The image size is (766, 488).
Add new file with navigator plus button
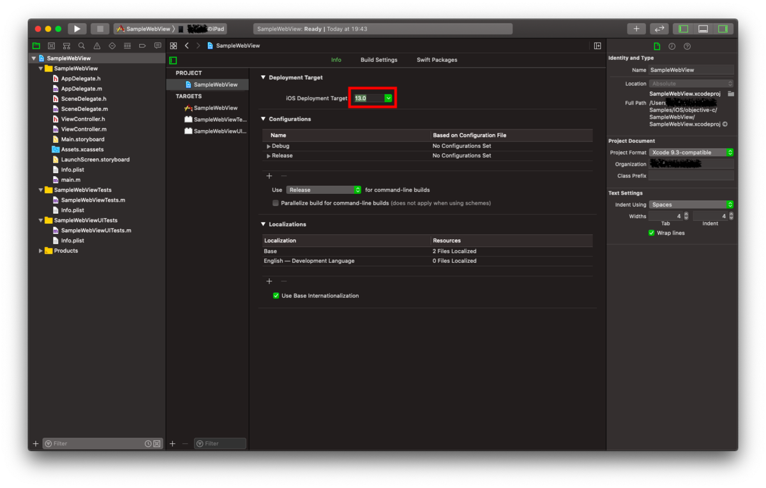click(36, 443)
